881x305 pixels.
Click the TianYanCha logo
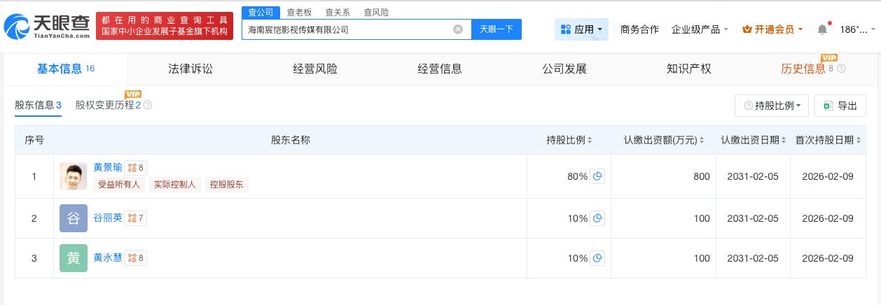click(46, 26)
